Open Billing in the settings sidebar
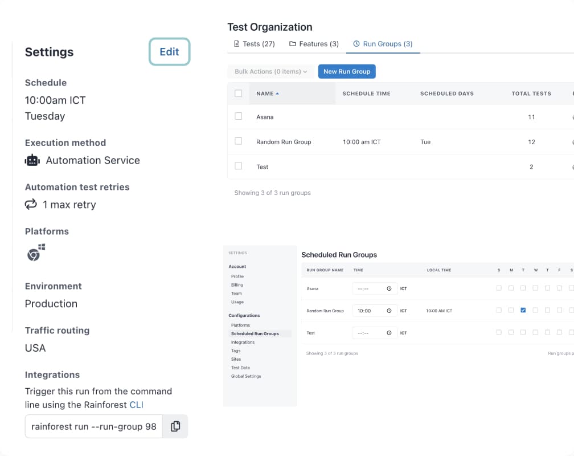 point(237,285)
